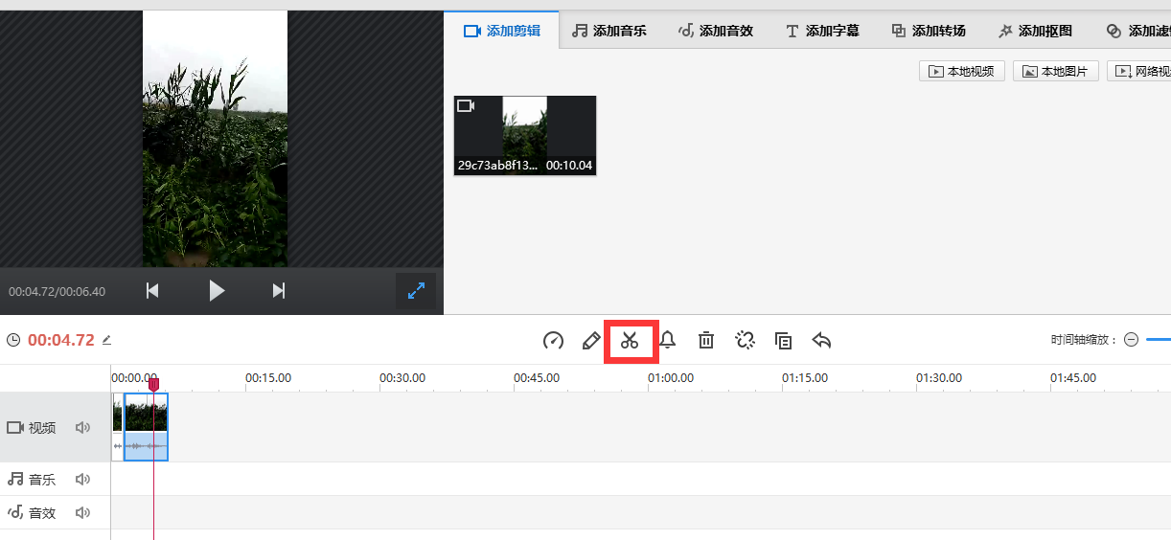Click the bell icon in timeline toolbar
This screenshot has width=1171, height=540.
(x=668, y=340)
